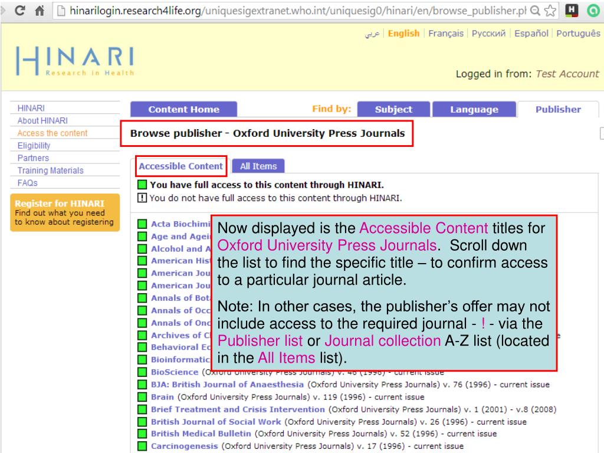Click green square beside Annals of Onc
Viewport: 604px width, 453px height.
[x=142, y=323]
